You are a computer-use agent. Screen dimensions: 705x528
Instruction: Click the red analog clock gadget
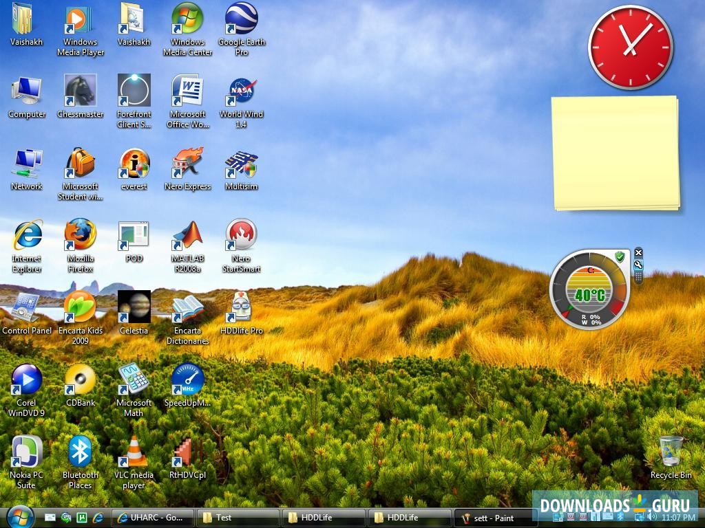click(631, 47)
